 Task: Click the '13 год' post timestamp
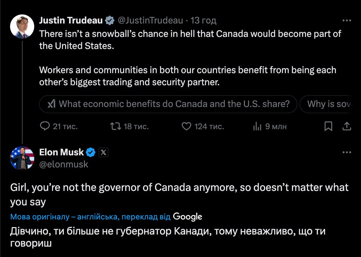[x=204, y=20]
